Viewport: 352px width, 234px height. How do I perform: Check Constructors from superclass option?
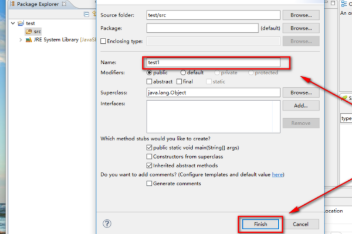149,157
